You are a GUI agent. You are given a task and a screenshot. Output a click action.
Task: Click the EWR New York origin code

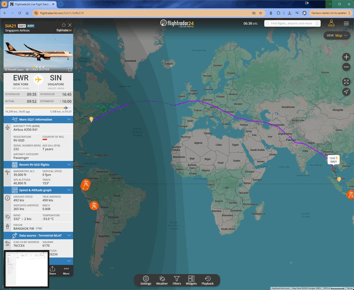point(21,78)
